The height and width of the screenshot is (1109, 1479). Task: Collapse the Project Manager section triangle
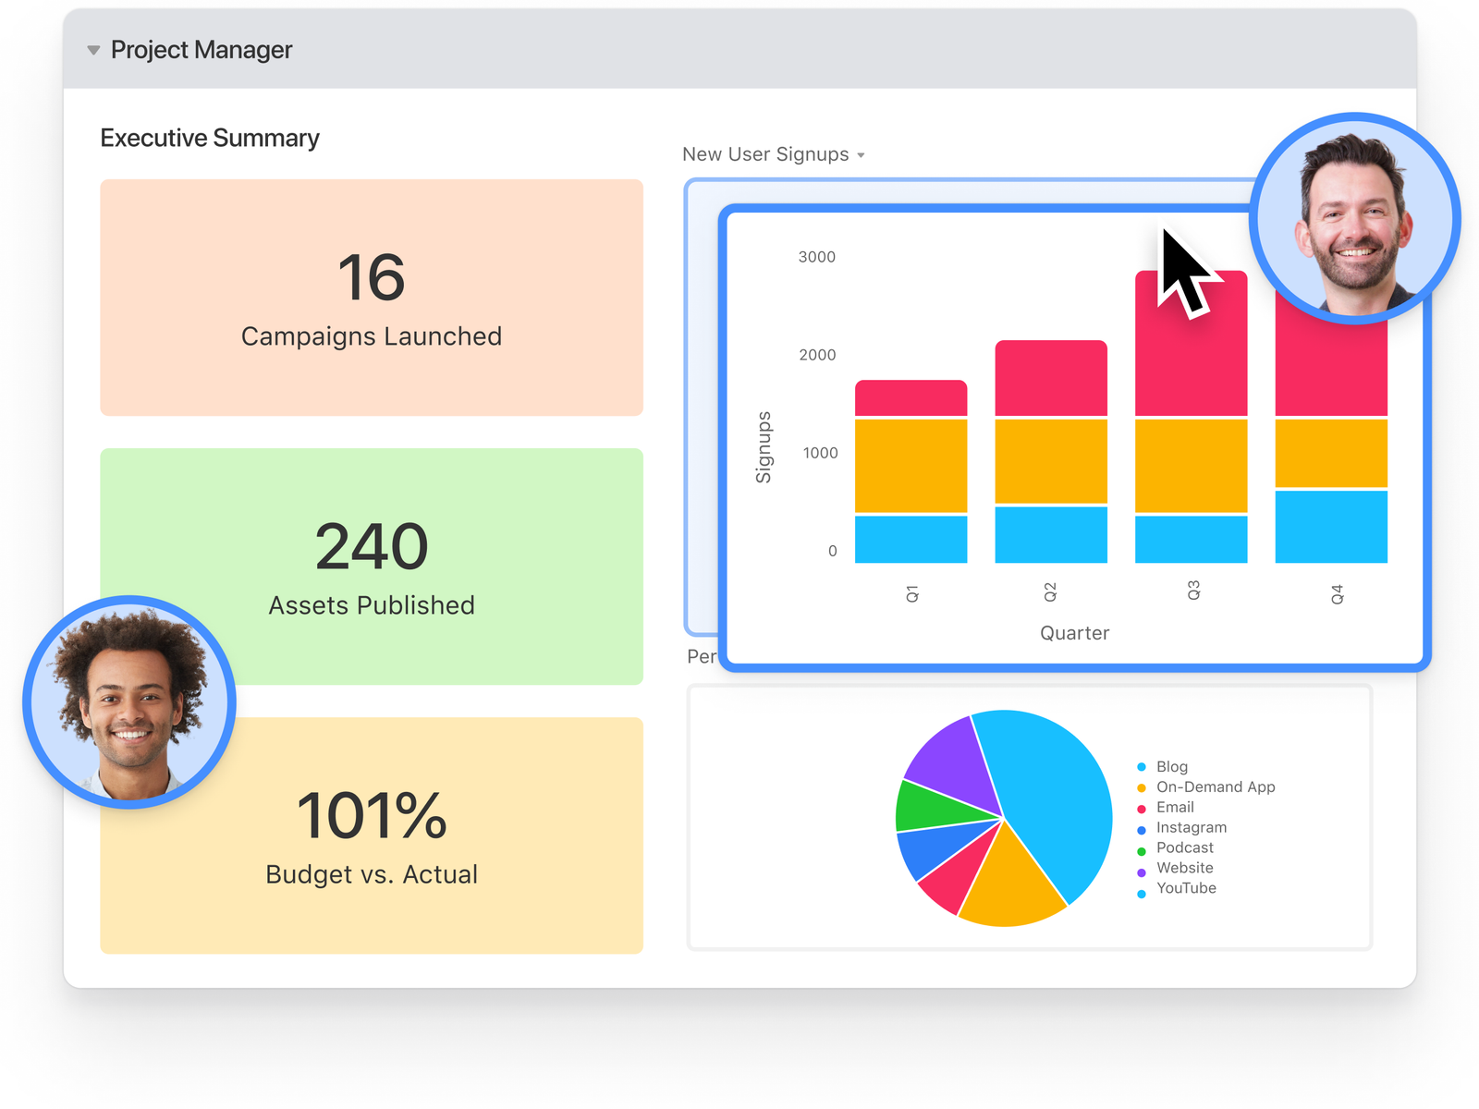click(x=93, y=50)
